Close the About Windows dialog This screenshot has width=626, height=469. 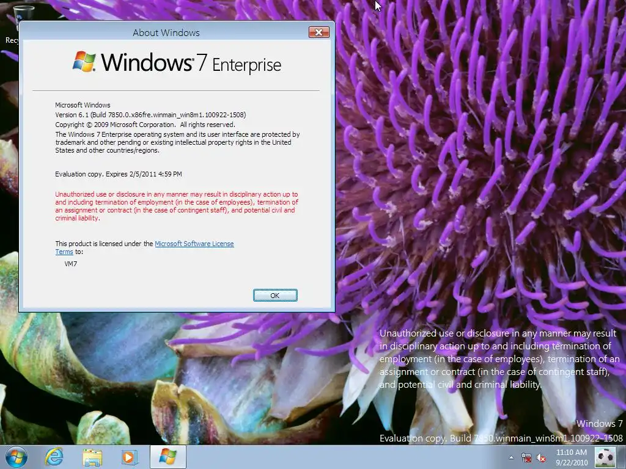tap(319, 32)
